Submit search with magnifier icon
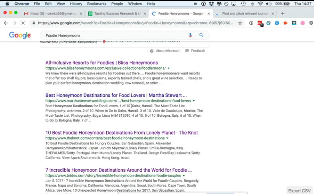Image resolution: width=314 pixels, height=194 pixels. [x=201, y=35]
